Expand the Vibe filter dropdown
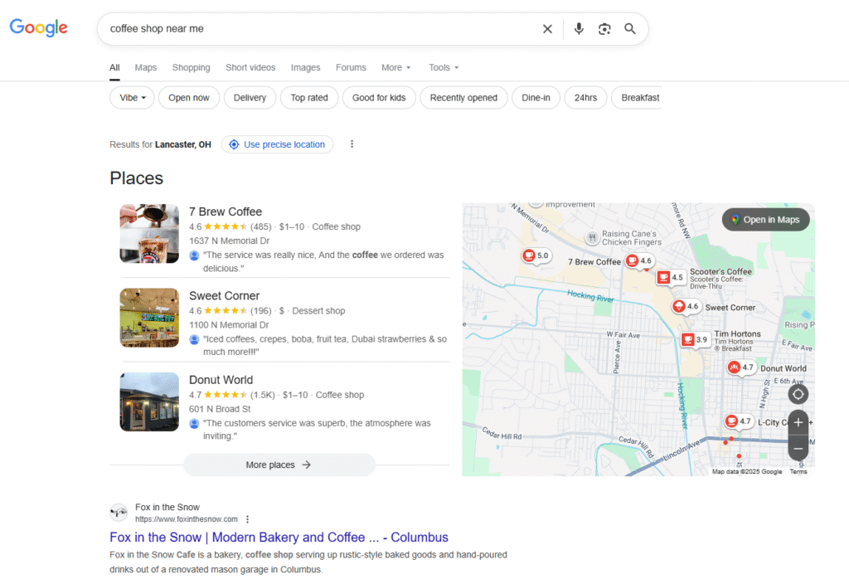This screenshot has height=579, width=849. tap(132, 98)
